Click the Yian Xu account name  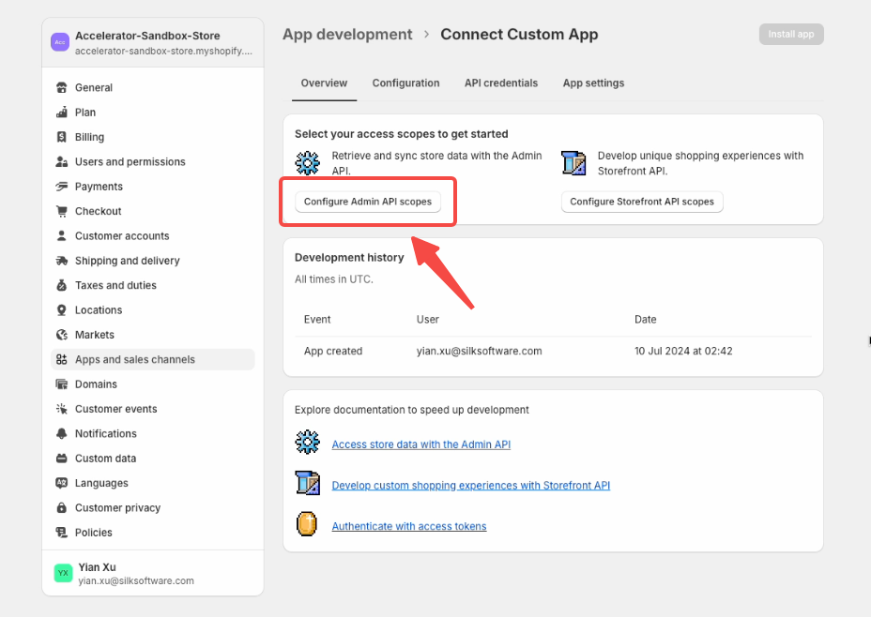point(98,567)
